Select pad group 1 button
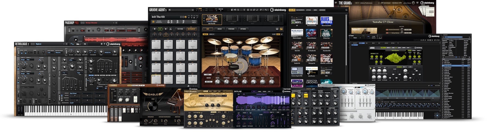 pos(154,35)
